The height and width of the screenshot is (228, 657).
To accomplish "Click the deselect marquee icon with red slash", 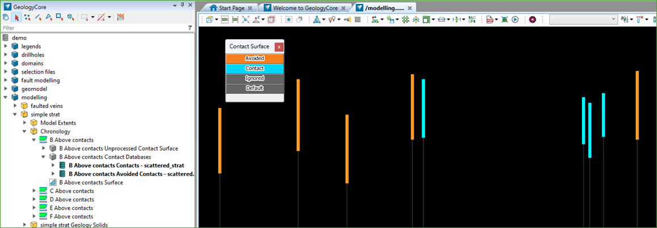I will pos(101,17).
